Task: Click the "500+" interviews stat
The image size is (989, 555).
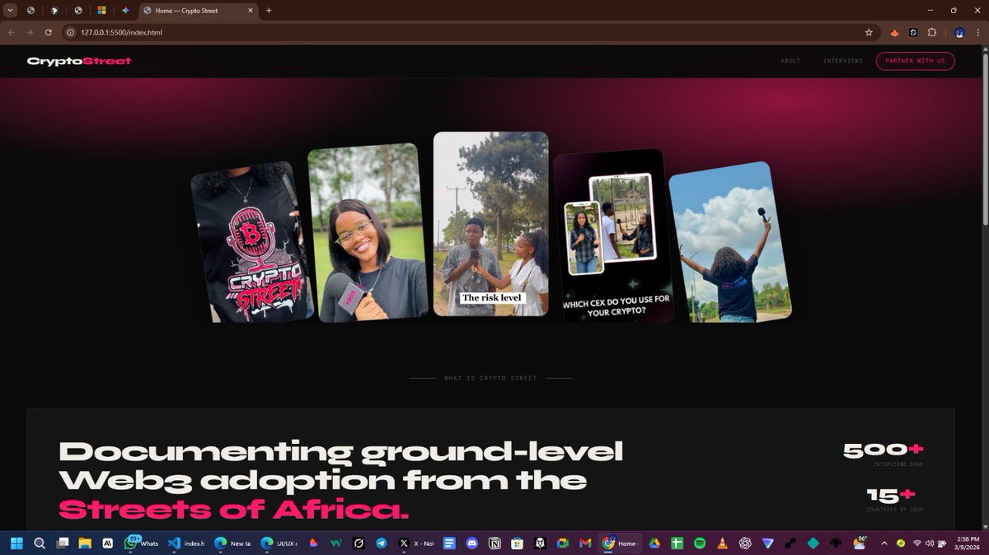Action: pyautogui.click(x=883, y=450)
